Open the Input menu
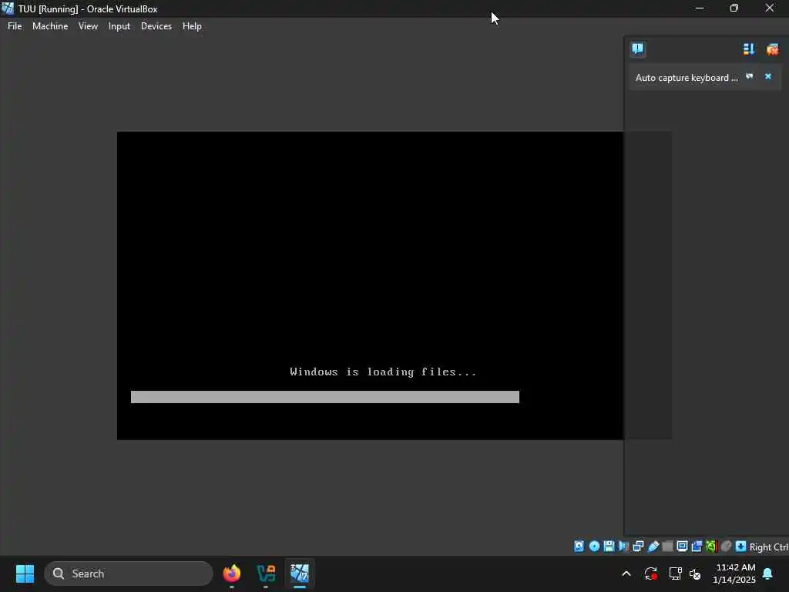This screenshot has height=592, width=789. 119,26
